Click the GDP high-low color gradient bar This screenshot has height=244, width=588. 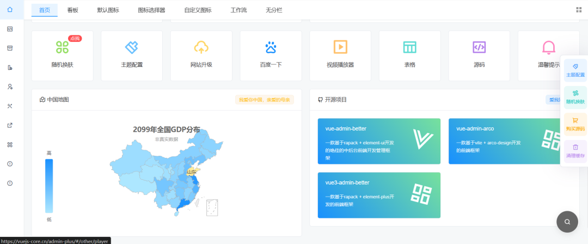49,186
